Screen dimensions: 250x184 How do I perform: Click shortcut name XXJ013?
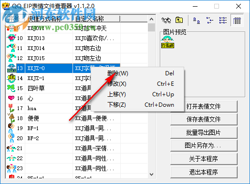(36, 38)
